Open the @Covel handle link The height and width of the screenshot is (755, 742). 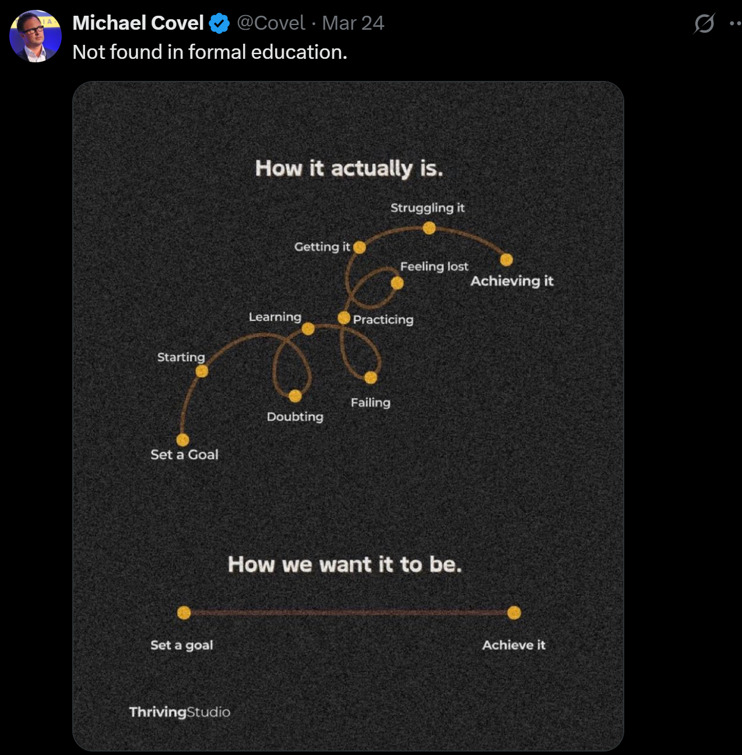pyautogui.click(x=270, y=23)
